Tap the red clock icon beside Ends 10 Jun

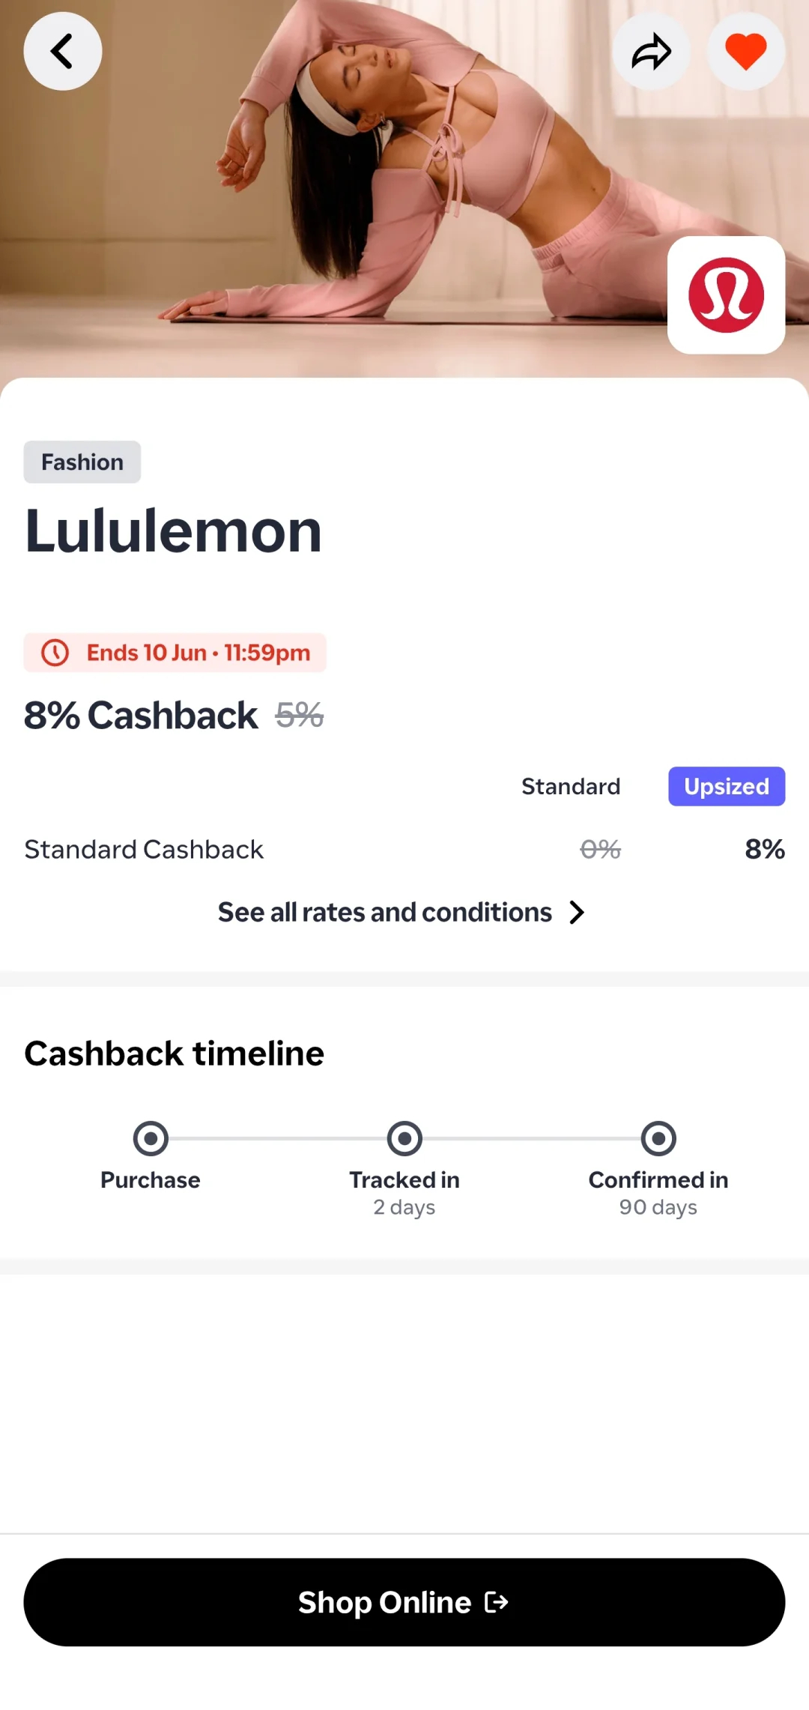tap(55, 653)
